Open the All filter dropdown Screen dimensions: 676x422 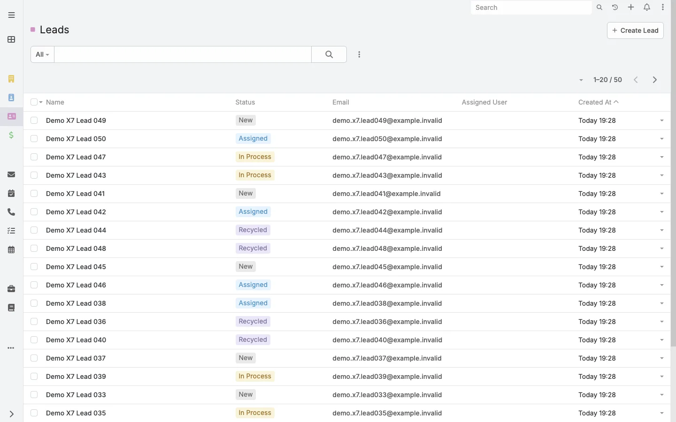coord(42,54)
